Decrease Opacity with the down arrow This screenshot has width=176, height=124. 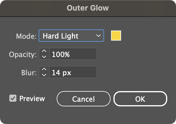[44, 56]
